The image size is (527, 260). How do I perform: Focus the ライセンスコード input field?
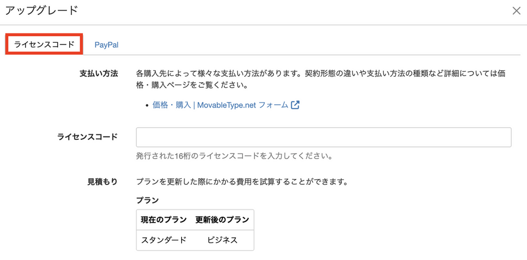pyautogui.click(x=323, y=137)
